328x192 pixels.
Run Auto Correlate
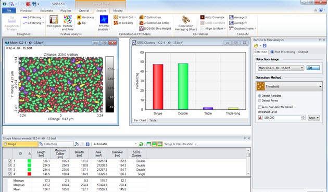pos(212,17)
